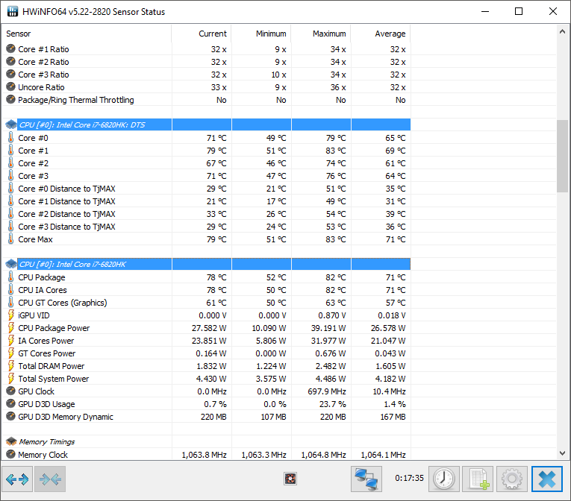Click the Memory Timings section icon

(11, 441)
